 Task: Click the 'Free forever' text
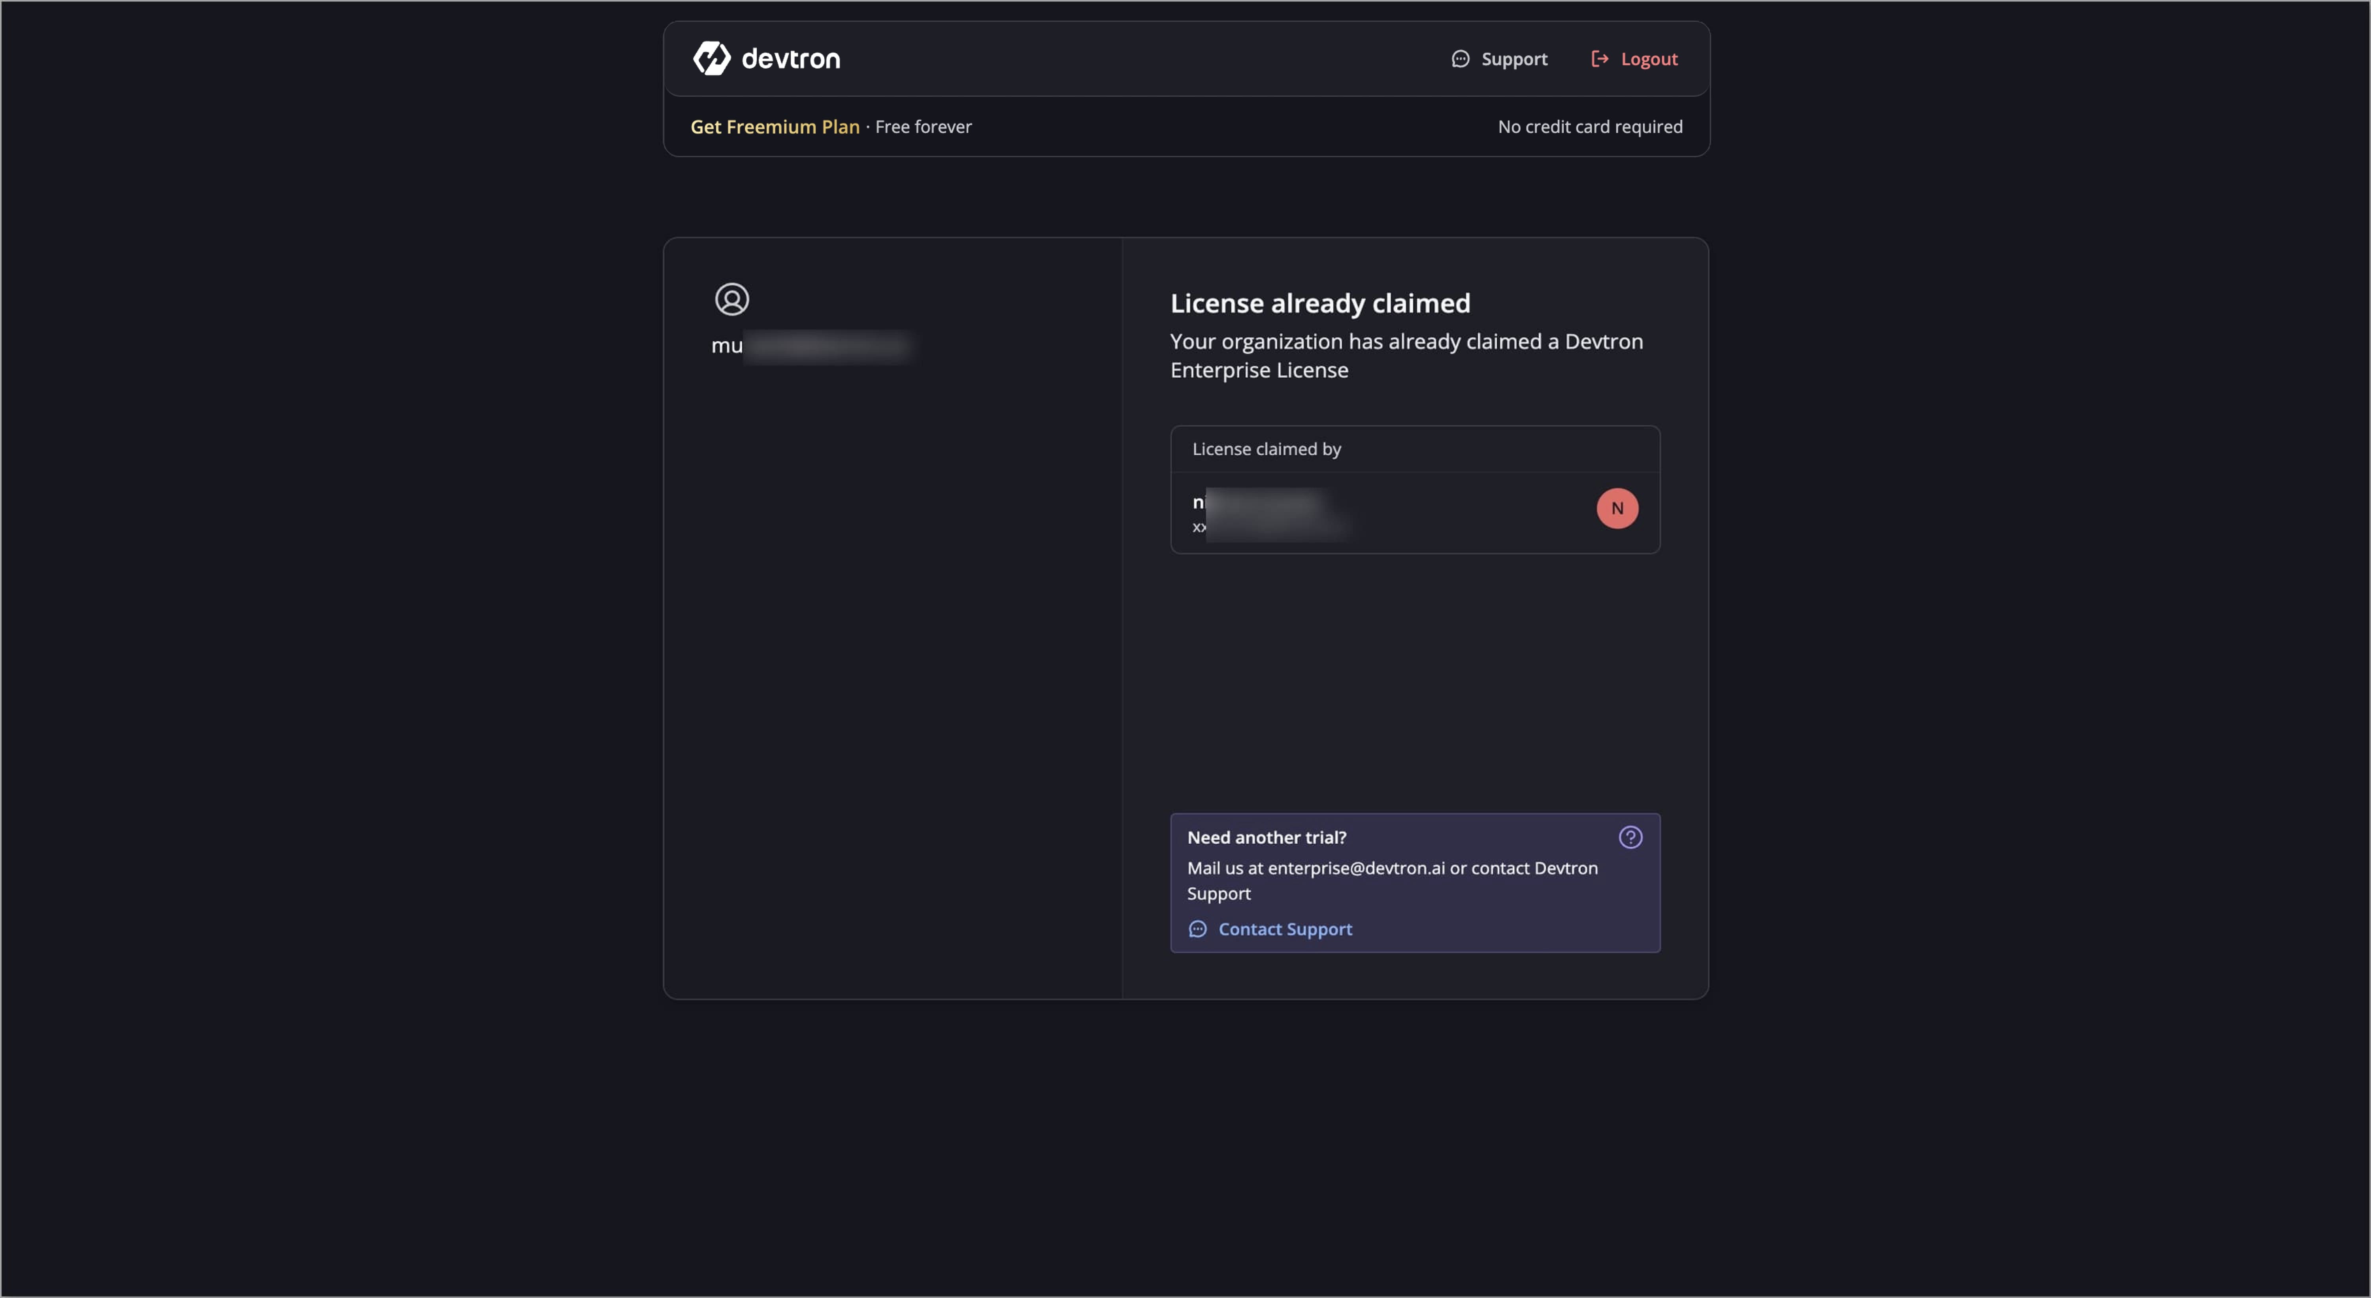tap(923, 127)
